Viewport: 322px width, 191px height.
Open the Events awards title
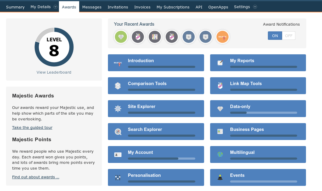237,175
